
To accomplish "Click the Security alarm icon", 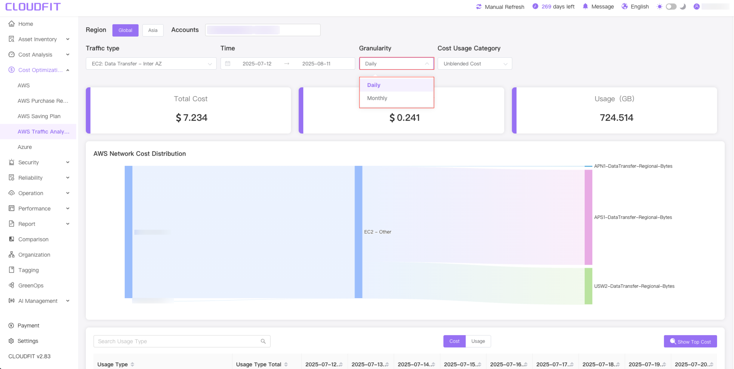I will (x=12, y=162).
